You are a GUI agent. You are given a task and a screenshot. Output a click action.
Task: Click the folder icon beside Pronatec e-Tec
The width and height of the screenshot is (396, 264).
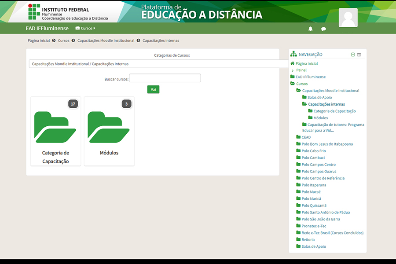(x=298, y=226)
